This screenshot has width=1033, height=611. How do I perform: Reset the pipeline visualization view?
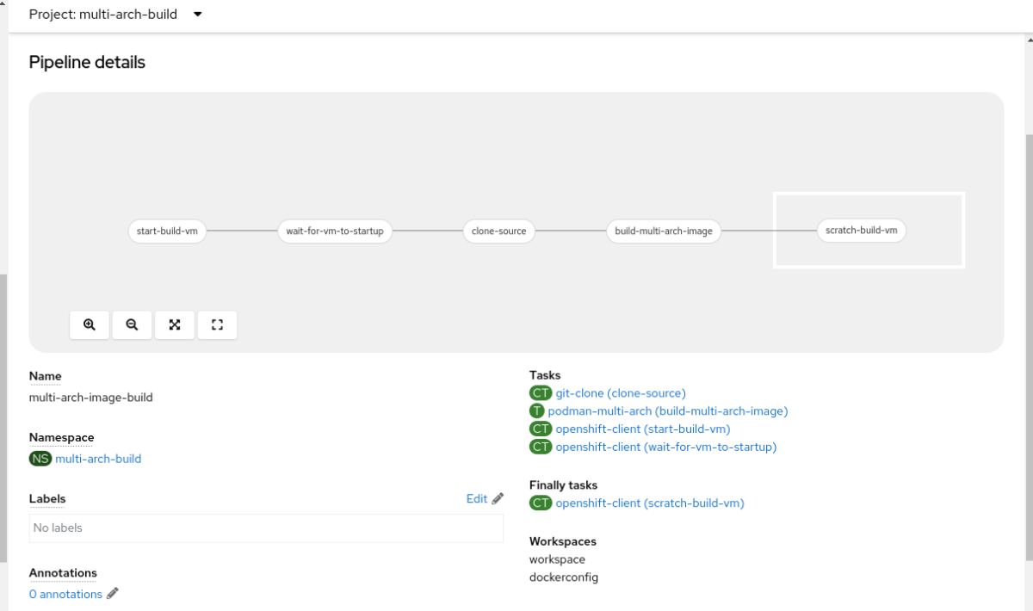[217, 324]
